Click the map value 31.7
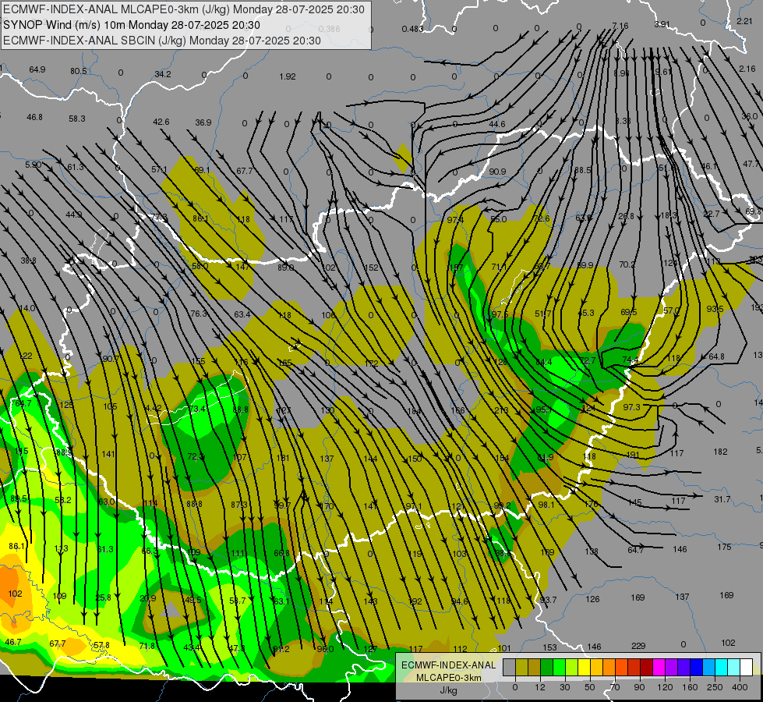The width and height of the screenshot is (763, 702). tap(722, 499)
